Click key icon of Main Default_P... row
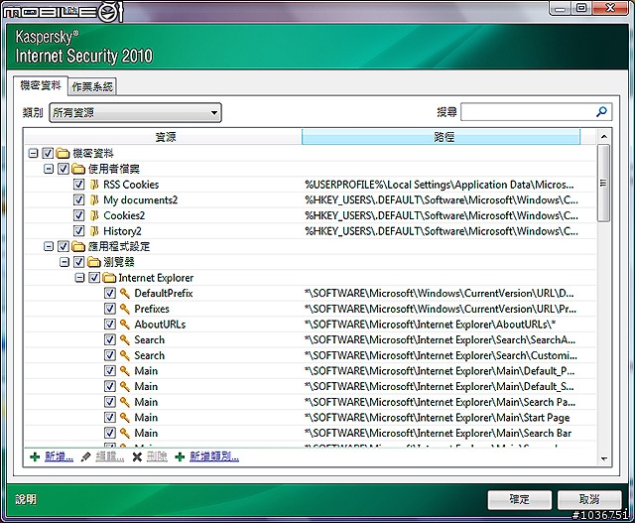The height and width of the screenshot is (523, 635). (x=125, y=371)
